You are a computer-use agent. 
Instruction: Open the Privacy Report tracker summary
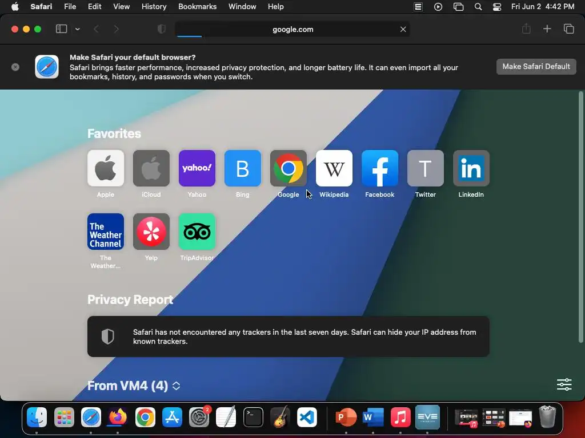289,336
